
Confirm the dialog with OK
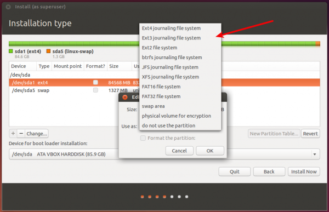(x=210, y=151)
